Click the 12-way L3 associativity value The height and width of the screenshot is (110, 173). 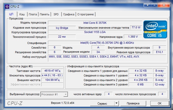click(x=159, y=84)
